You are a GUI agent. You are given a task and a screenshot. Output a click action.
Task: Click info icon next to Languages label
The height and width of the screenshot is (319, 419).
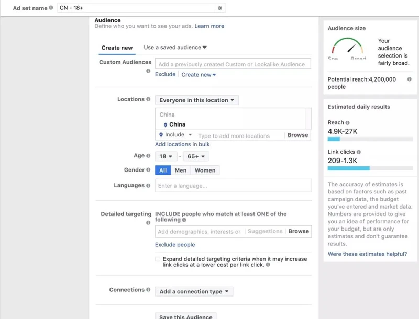coord(148,185)
